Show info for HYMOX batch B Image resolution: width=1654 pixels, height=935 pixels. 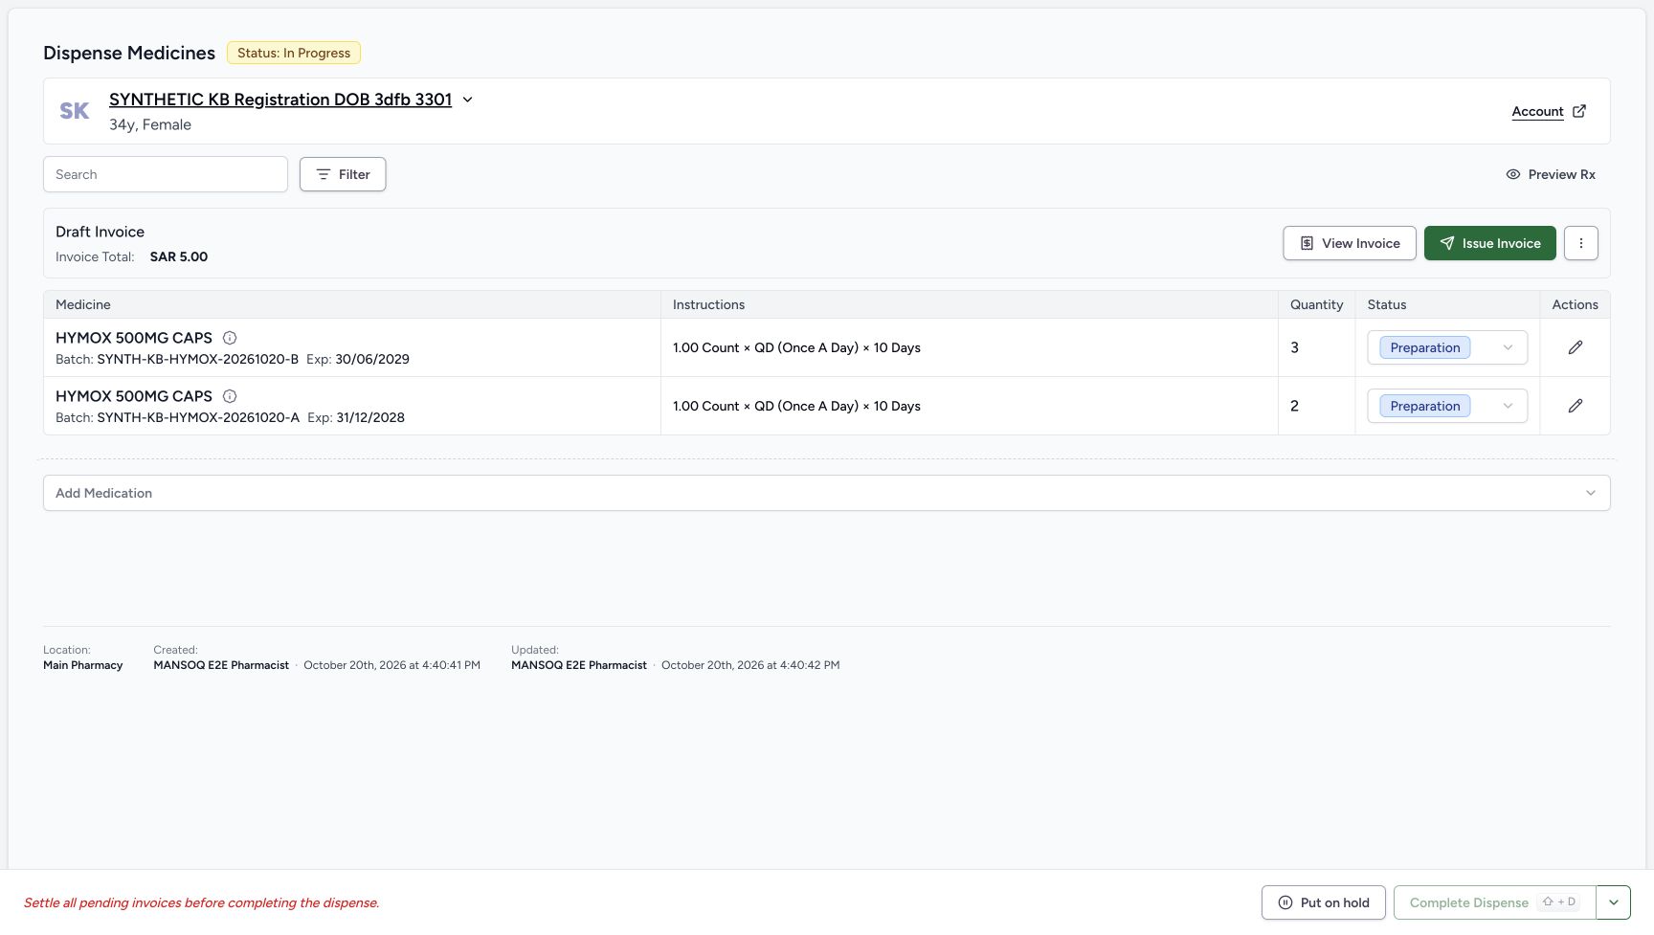(x=230, y=338)
